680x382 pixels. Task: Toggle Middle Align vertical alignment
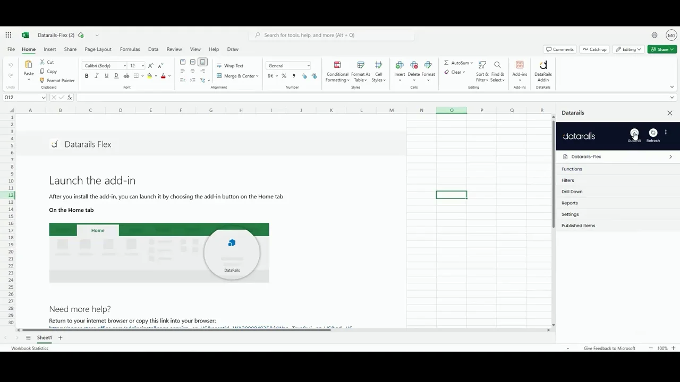coord(192,62)
